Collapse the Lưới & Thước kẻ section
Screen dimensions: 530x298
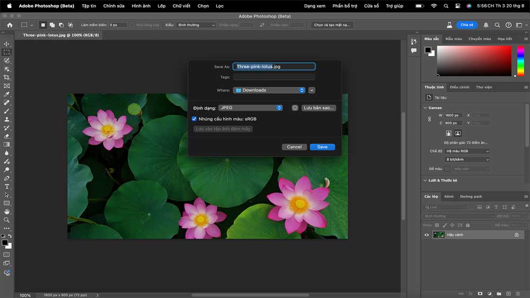[425, 180]
